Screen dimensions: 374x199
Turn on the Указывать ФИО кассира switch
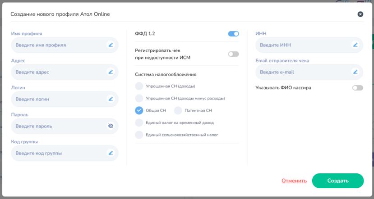[x=358, y=88]
